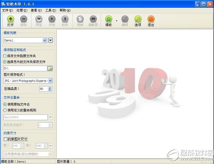
Task: Click the 文件名重命 group title
Action: pos(12,98)
